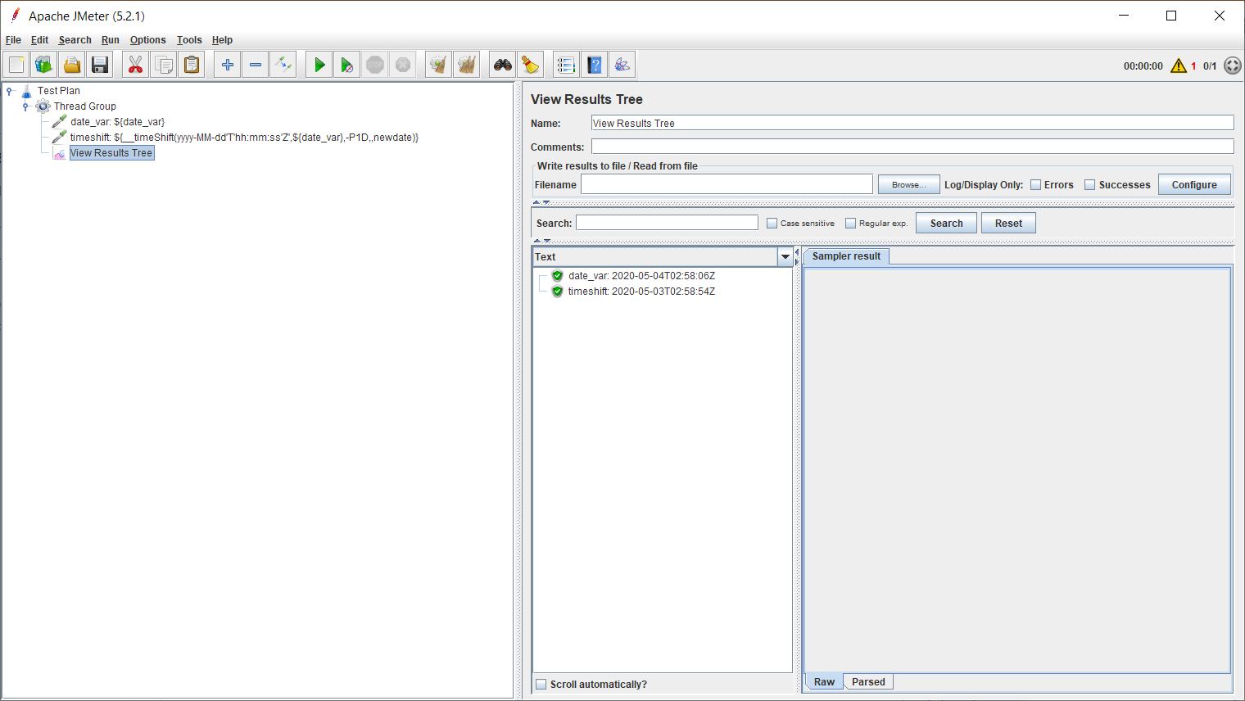Focus the Name input field

click(x=912, y=123)
